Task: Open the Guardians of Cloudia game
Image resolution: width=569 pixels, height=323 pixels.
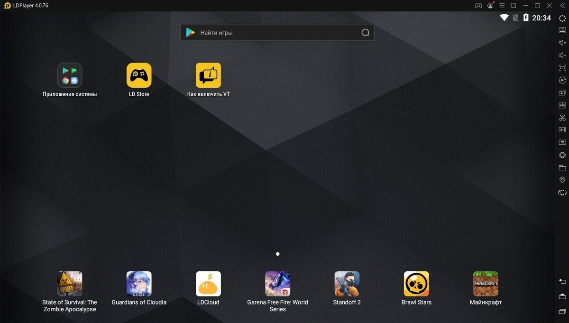Action: click(139, 284)
